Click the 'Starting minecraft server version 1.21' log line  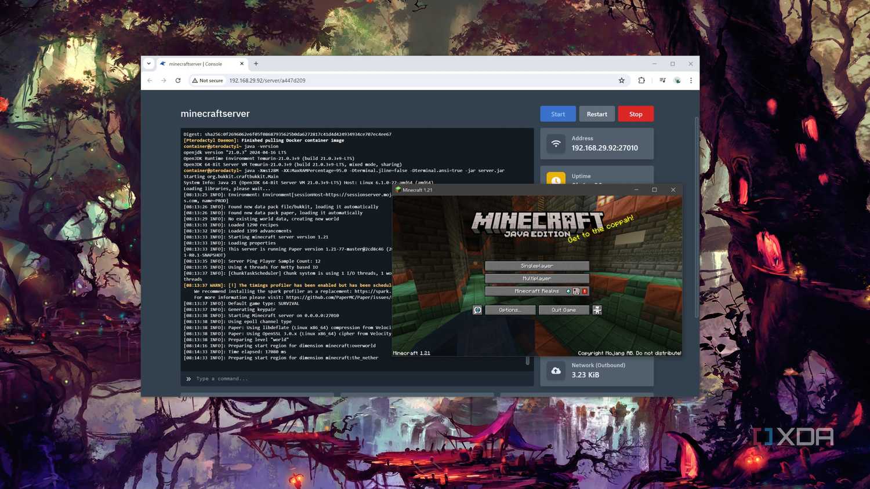pos(256,237)
